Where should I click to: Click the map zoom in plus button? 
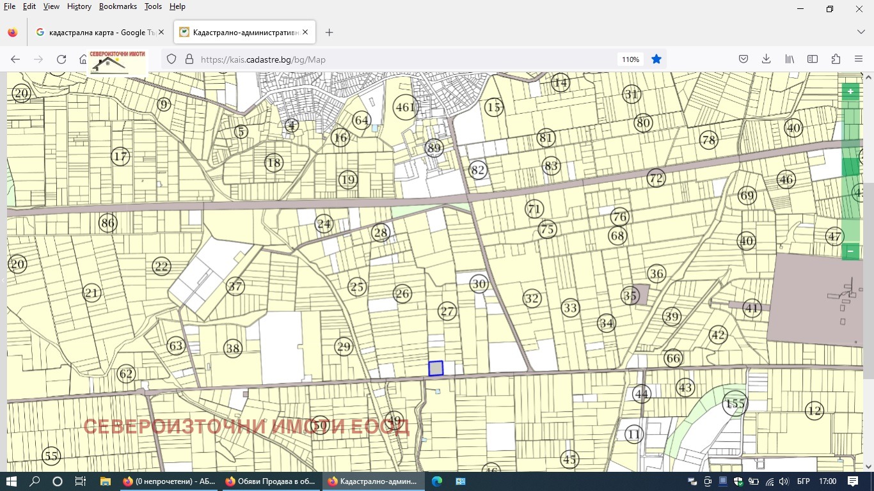(850, 91)
